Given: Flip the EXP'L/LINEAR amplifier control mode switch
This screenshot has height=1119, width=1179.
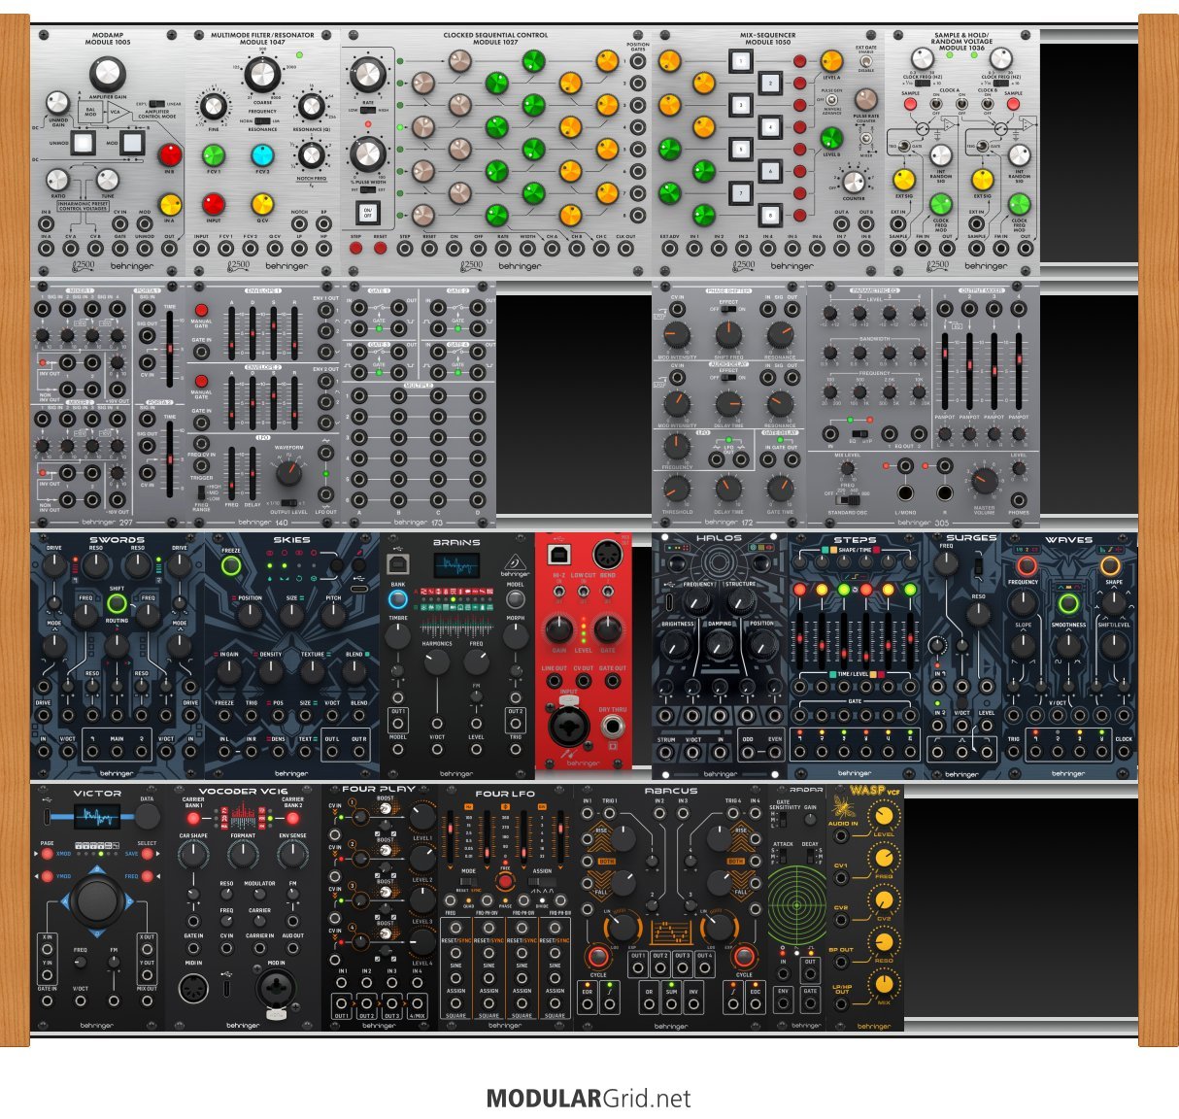Looking at the screenshot, I should click(x=156, y=104).
